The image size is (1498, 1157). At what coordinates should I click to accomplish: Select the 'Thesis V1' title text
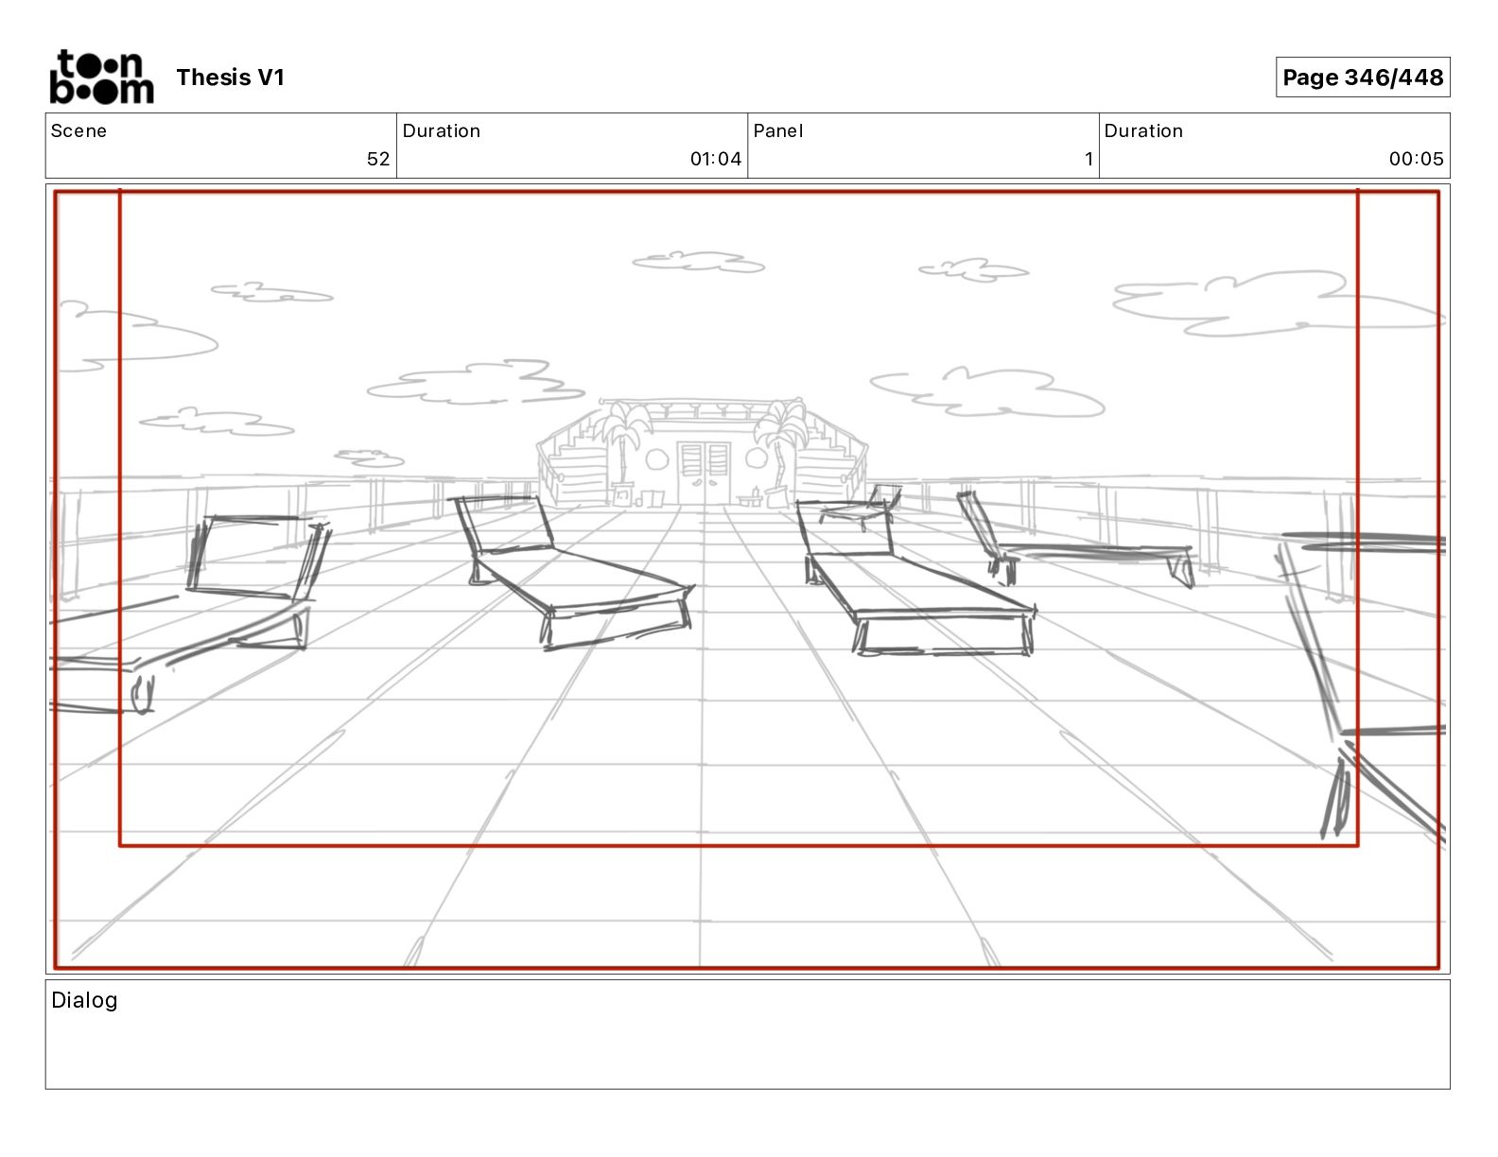pos(230,78)
